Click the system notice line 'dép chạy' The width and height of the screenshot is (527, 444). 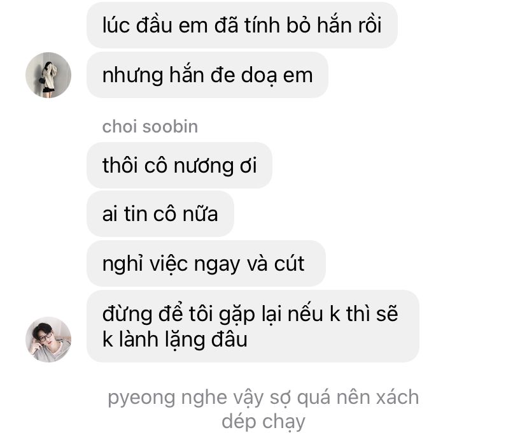(x=263, y=422)
